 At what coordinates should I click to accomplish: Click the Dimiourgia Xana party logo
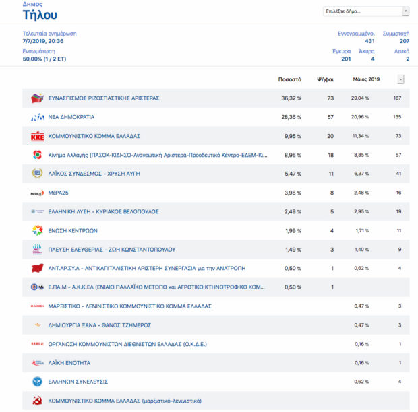tap(38, 325)
